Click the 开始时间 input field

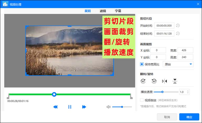(164, 26)
